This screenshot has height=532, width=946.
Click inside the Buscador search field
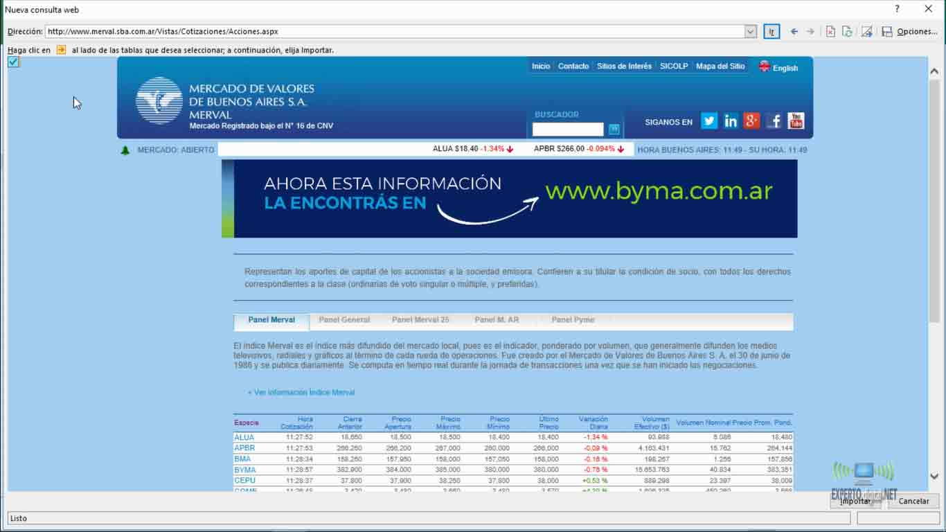pos(568,130)
